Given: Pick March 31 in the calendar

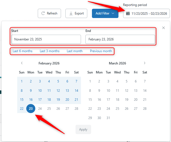Looking at the screenshot, I should 108,118.
